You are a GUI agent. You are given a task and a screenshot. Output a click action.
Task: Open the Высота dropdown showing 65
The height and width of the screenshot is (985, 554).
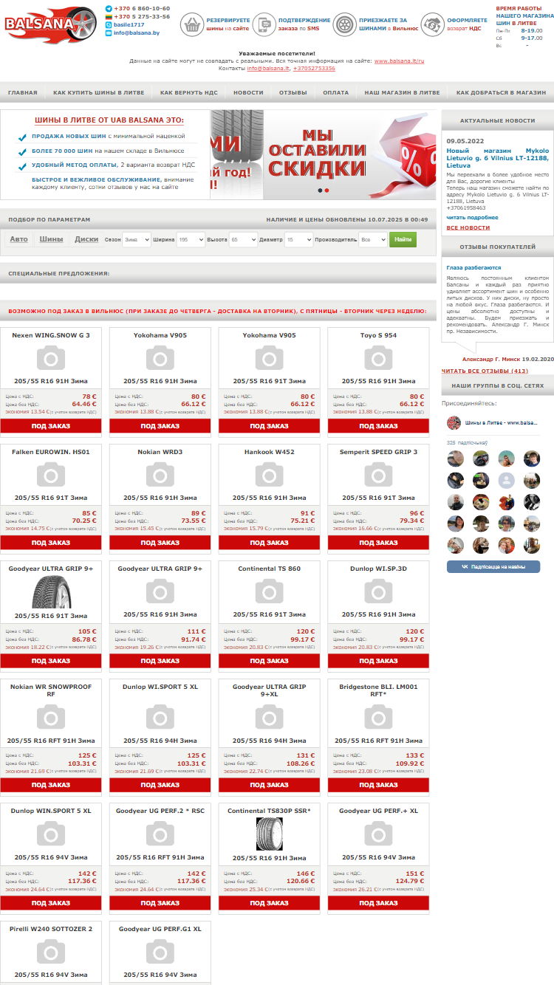[x=243, y=239]
